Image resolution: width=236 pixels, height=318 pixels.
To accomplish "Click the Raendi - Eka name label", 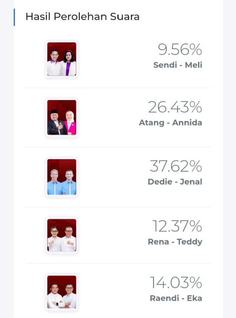I will pyautogui.click(x=176, y=298).
